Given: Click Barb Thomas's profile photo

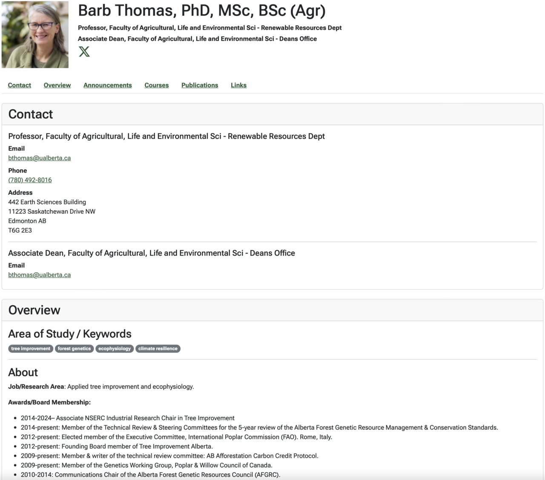Looking at the screenshot, I should coord(35,34).
